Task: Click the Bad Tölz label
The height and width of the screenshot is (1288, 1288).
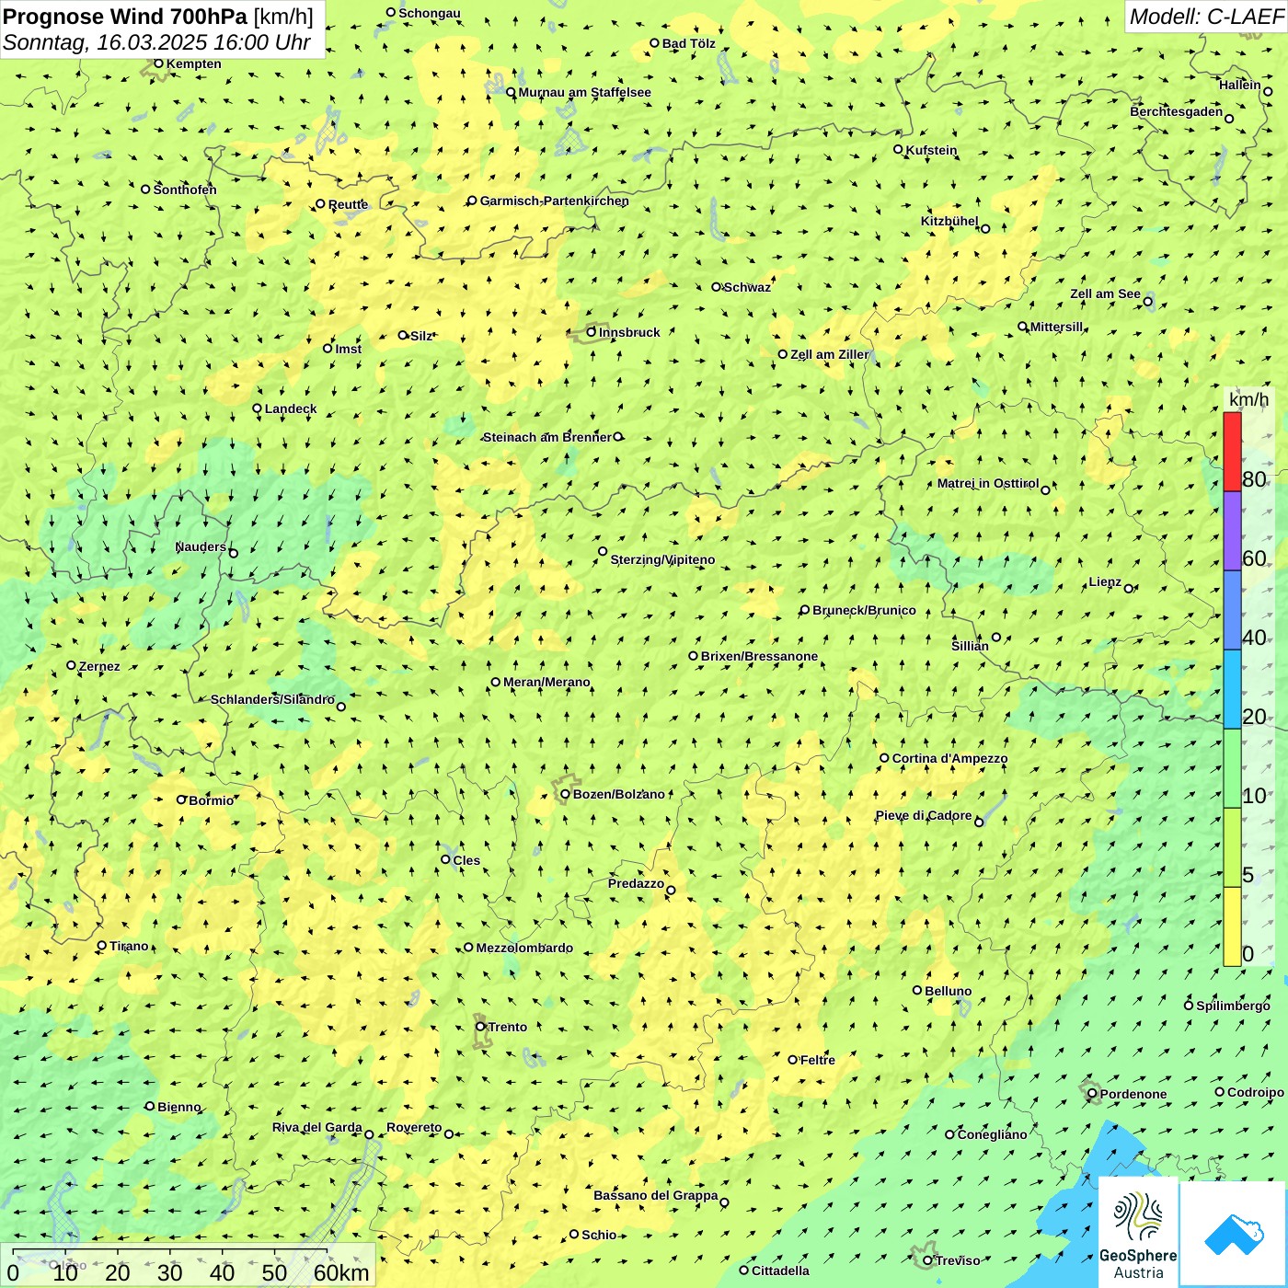Action: point(688,43)
